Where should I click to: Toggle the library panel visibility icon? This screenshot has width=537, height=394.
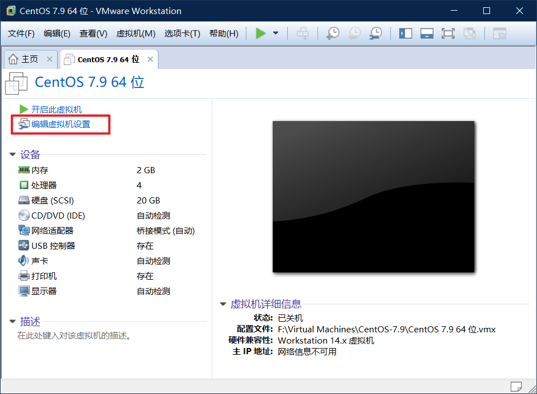405,33
